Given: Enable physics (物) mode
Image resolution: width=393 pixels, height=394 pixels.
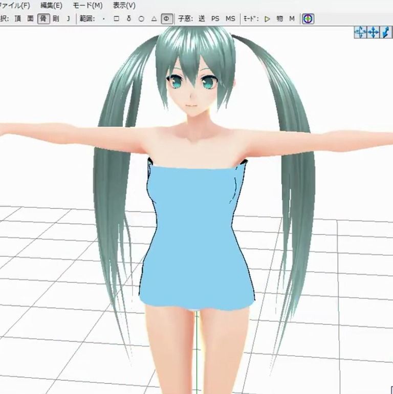Looking at the screenshot, I should click(279, 19).
